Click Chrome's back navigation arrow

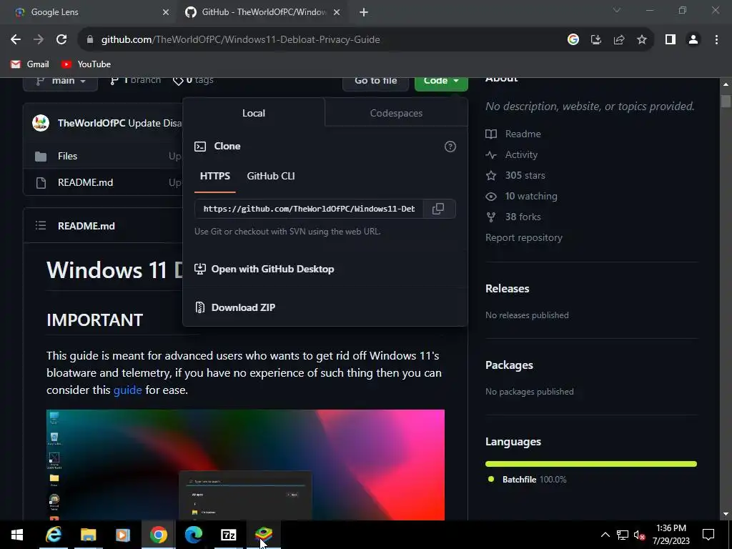(16, 40)
